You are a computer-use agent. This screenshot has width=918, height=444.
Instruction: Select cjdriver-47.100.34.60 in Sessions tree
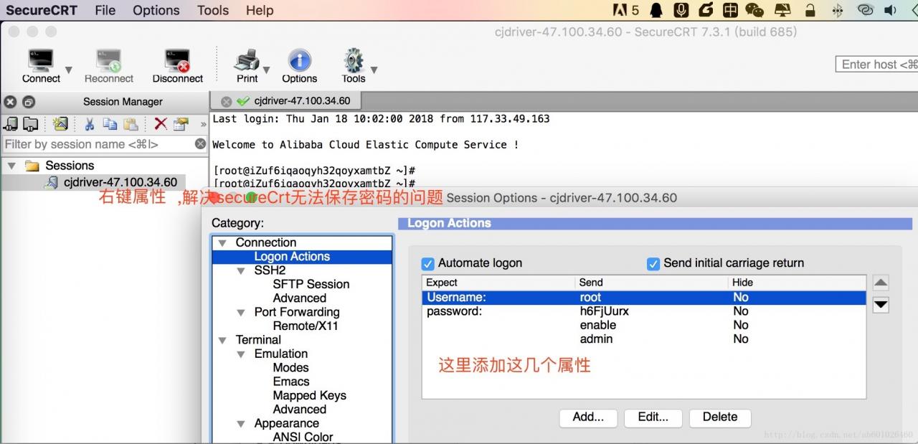point(120,182)
